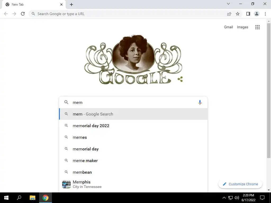
Task: Choose the 'meme maker' suggestion
Action: pyautogui.click(x=133, y=160)
